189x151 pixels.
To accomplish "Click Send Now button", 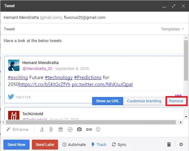I will point(16,144).
